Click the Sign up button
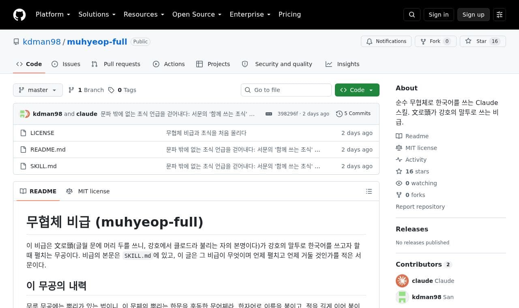 pos(474,15)
